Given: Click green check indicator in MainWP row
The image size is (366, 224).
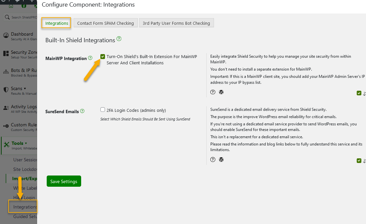Looking at the screenshot, I should pos(359,93).
